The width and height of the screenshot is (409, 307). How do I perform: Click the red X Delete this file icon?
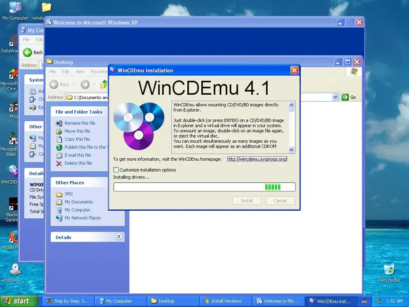pyautogui.click(x=59, y=163)
